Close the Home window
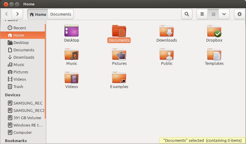This screenshot has height=144, width=246. [6, 4]
